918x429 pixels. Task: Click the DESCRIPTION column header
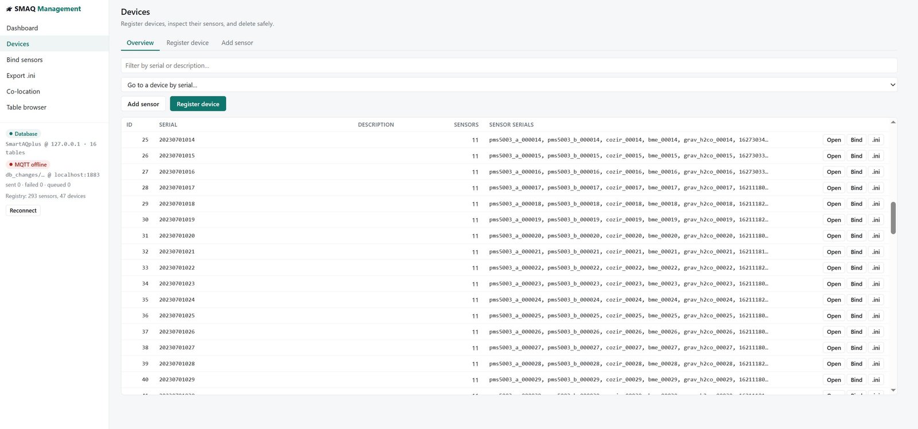coord(376,125)
